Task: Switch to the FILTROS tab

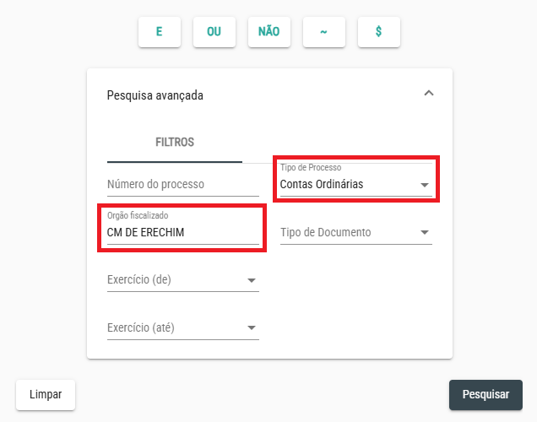Action: [x=175, y=142]
